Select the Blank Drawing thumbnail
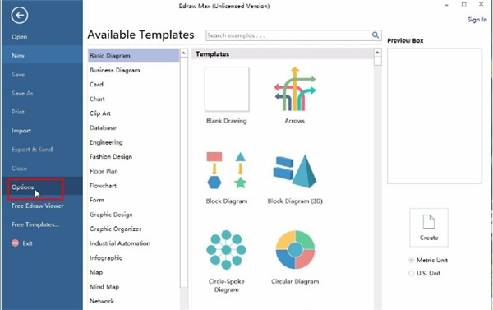 click(x=227, y=89)
